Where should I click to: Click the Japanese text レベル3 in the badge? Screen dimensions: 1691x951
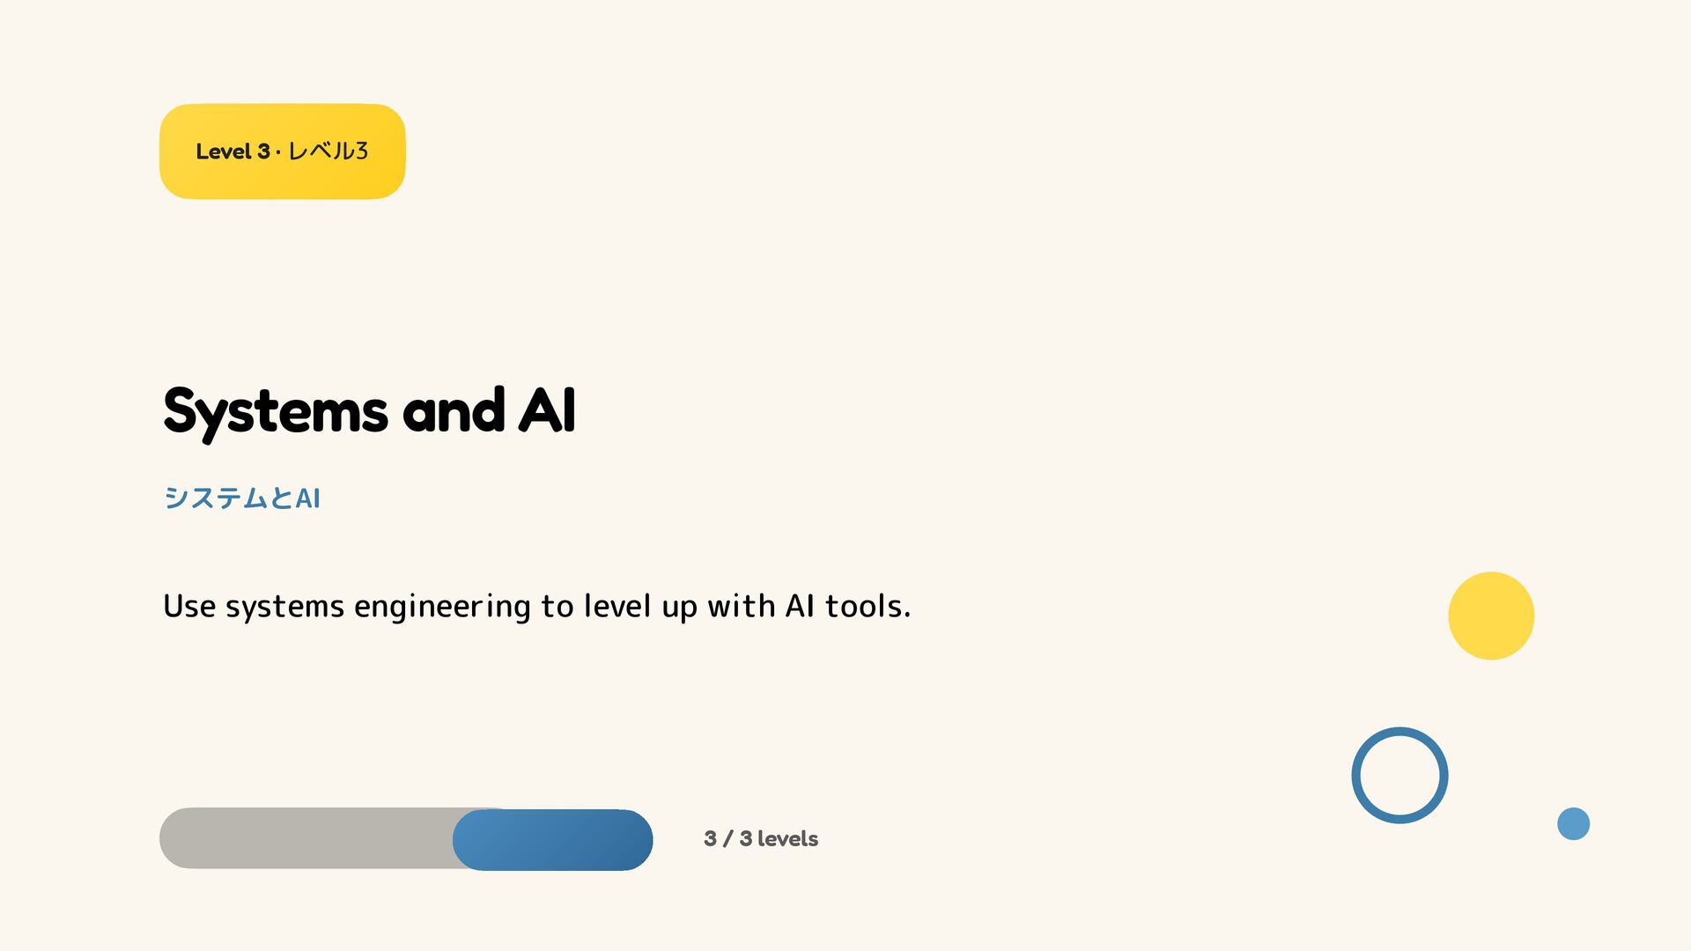(x=328, y=151)
